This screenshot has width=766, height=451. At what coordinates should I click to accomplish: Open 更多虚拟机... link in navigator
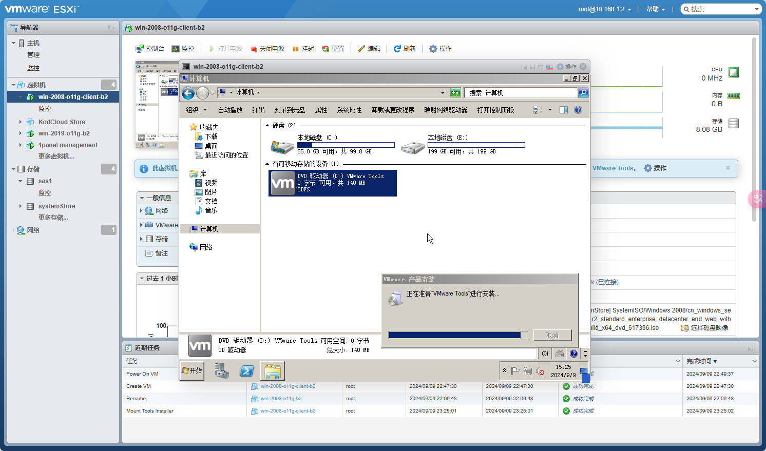(x=56, y=156)
